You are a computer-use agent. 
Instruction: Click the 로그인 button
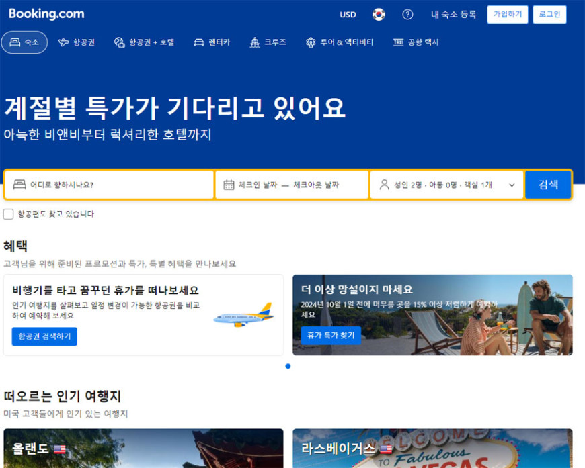[x=549, y=15]
